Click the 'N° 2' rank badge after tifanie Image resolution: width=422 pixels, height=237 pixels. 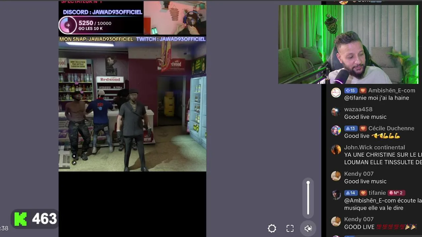(x=396, y=193)
